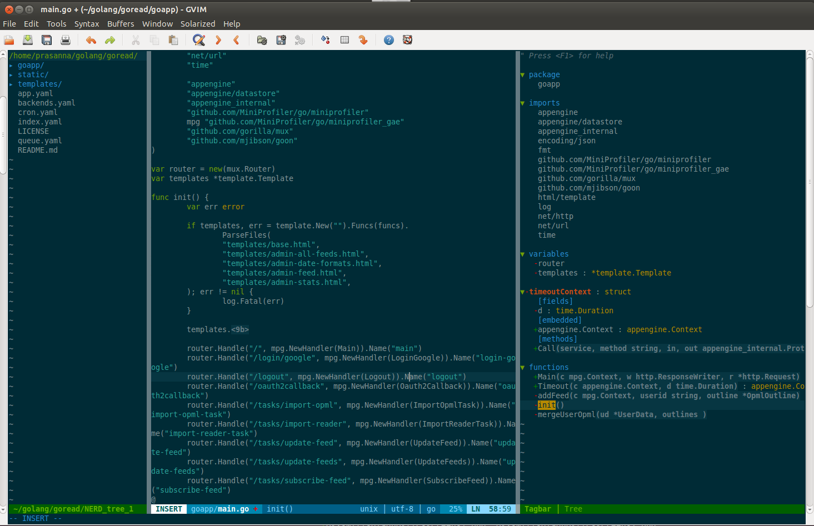Click the "/logout" route line in editor
This screenshot has height=526, width=814.
(327, 377)
